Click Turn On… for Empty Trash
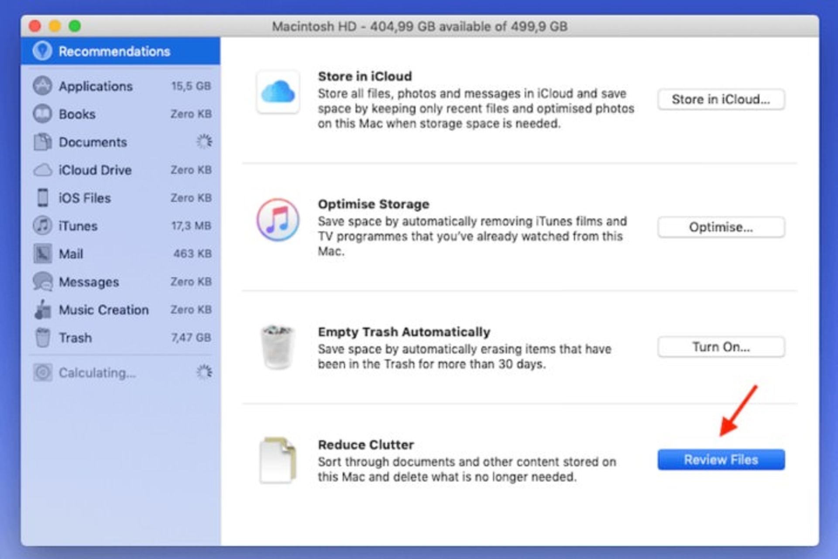Screen dimensions: 838x559 (721, 347)
